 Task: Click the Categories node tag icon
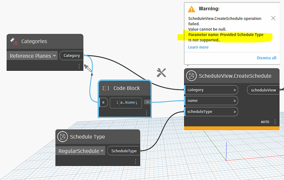[14, 41]
